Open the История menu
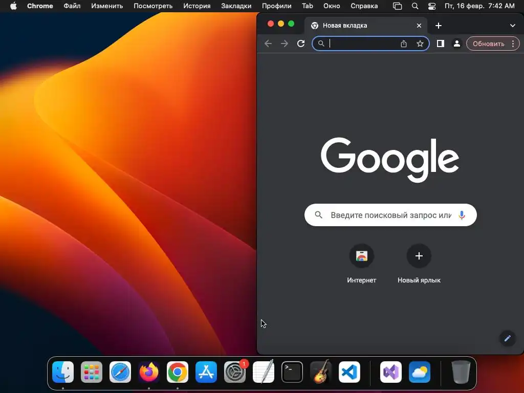 click(197, 6)
